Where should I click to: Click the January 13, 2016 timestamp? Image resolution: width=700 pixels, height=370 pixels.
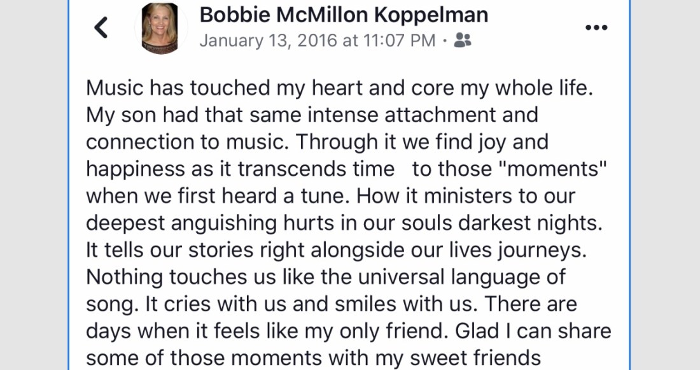318,41
